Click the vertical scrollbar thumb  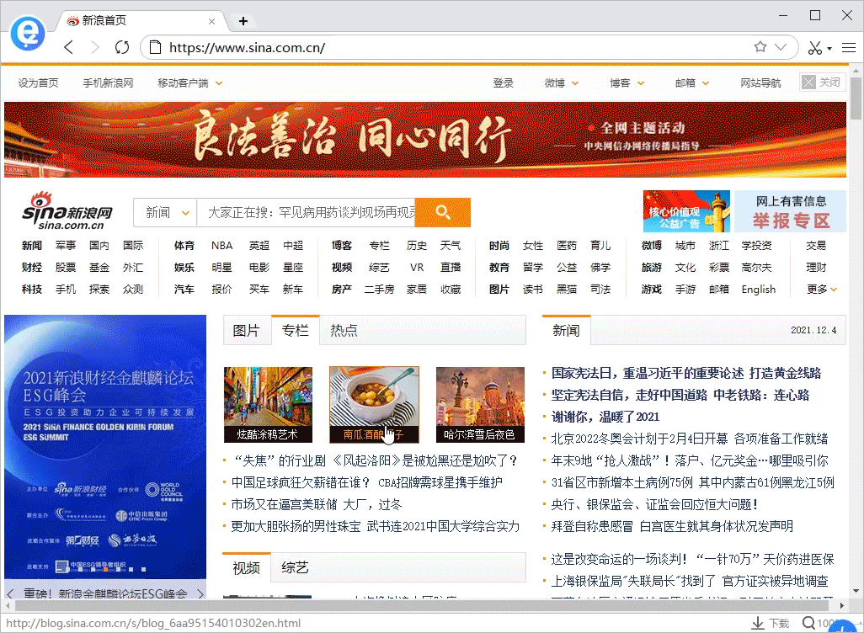click(x=856, y=98)
